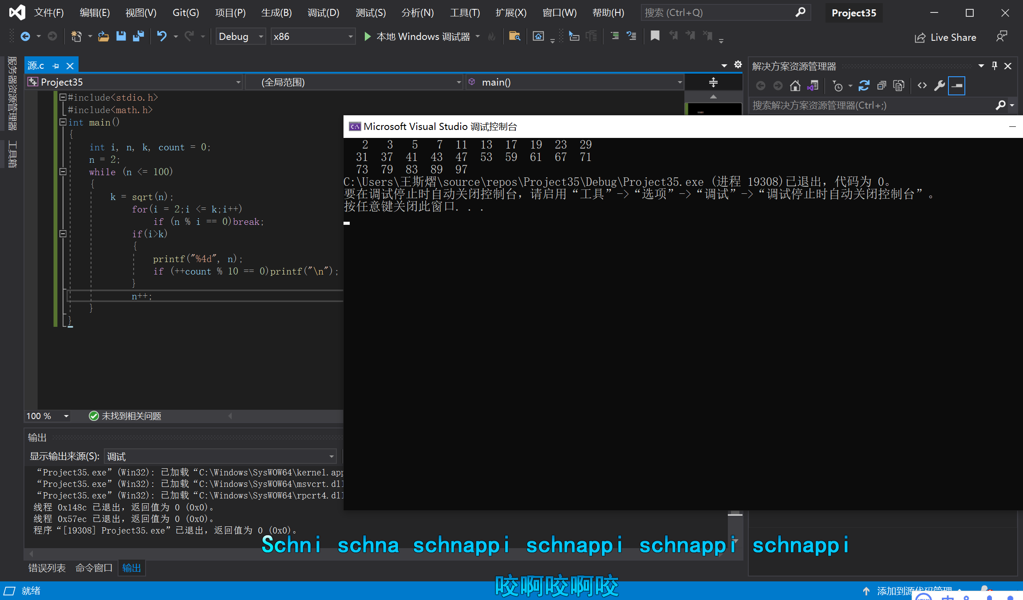
Task: Click the blue sync refresh icon in Solution Explorer
Action: click(864, 86)
